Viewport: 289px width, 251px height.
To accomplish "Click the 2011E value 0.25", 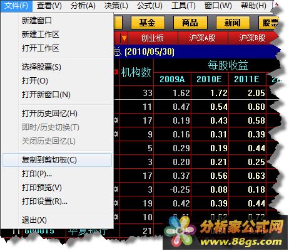I will point(256,162).
